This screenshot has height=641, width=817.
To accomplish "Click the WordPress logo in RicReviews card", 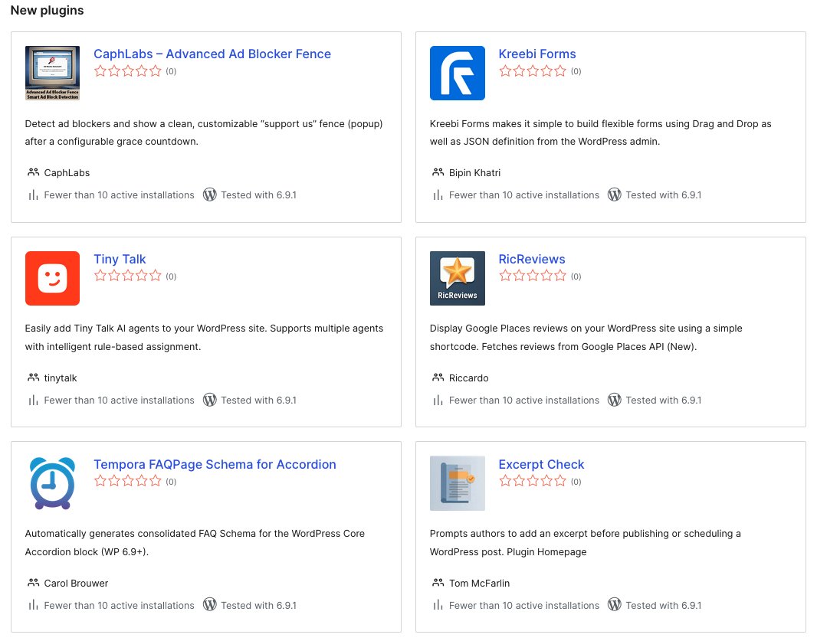I will tap(615, 400).
